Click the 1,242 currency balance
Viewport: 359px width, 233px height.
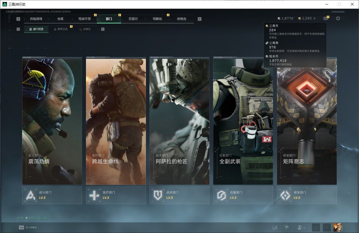pos(307,18)
